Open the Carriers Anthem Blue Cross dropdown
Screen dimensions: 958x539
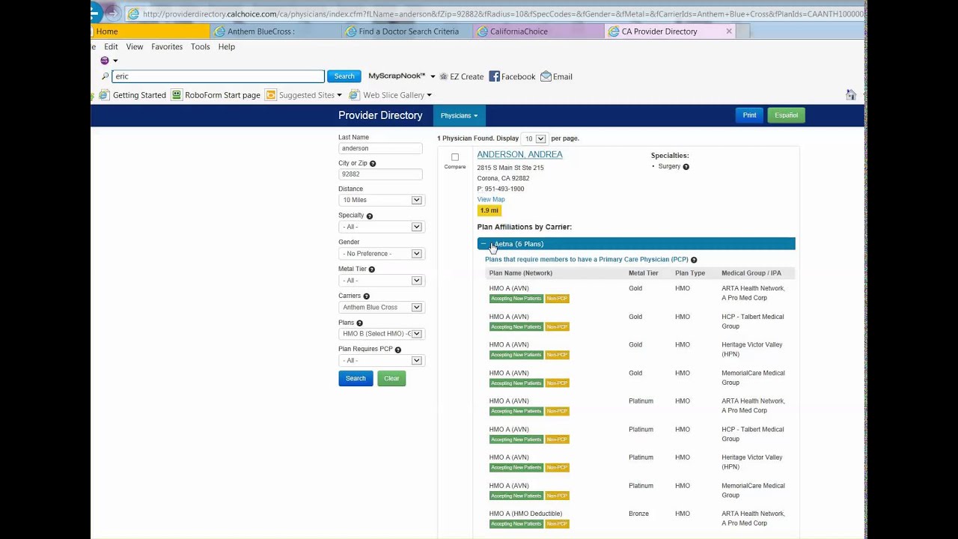point(381,307)
